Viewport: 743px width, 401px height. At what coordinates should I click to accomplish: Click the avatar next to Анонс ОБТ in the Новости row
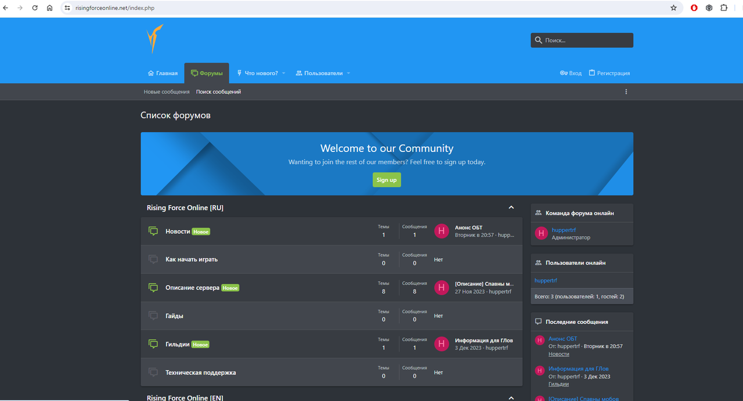[442, 231]
